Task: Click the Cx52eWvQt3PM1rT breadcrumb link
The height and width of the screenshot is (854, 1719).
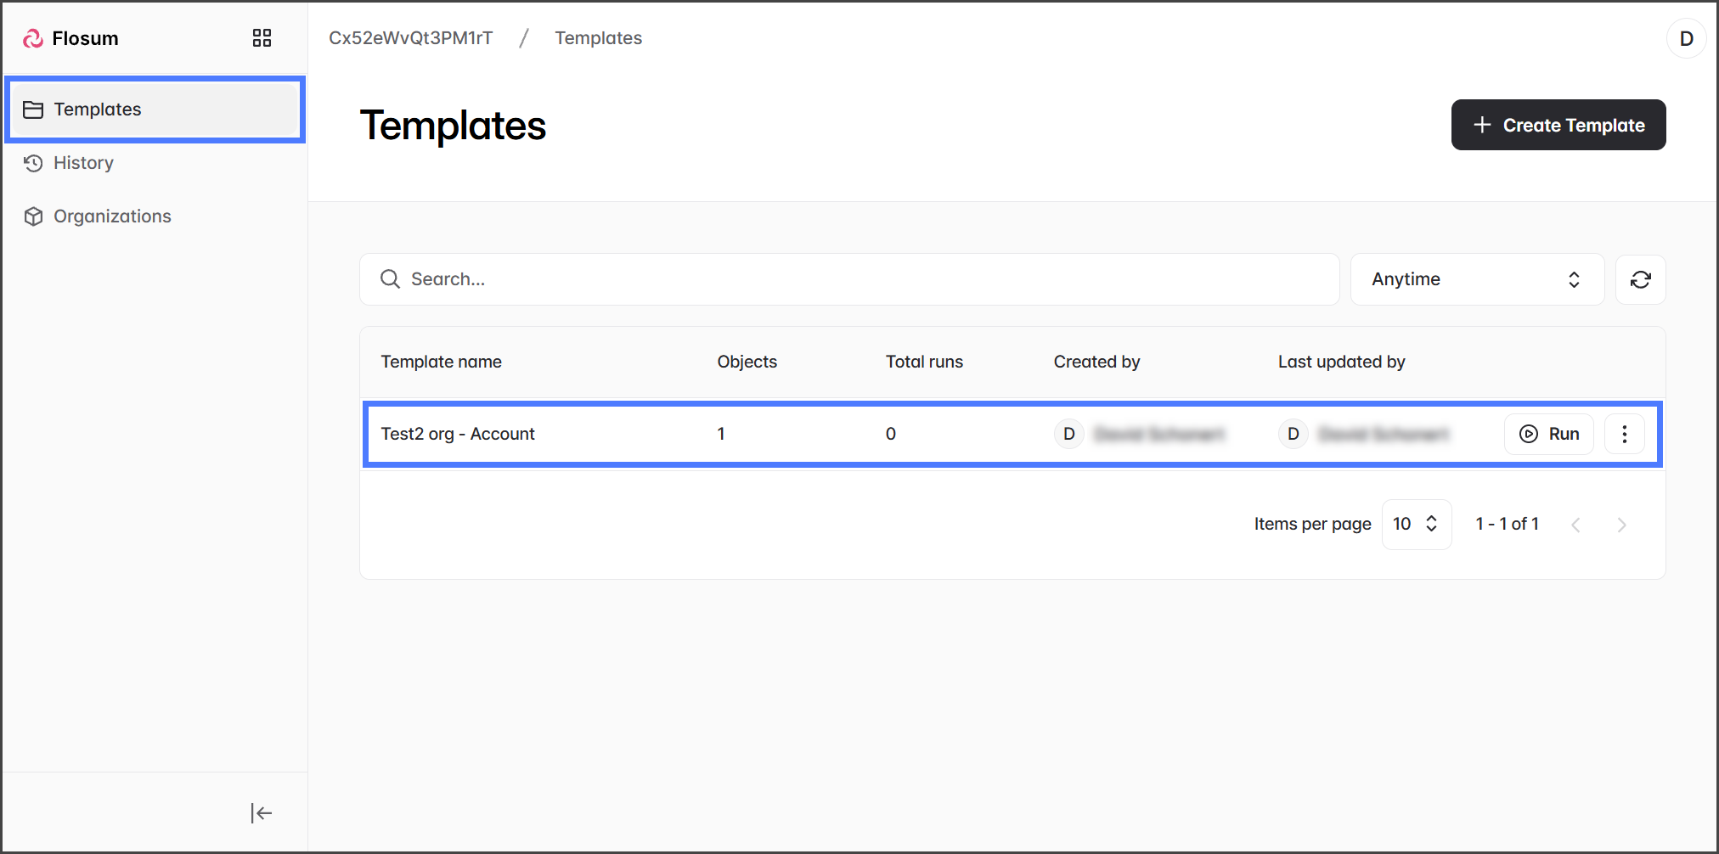Action: click(410, 38)
